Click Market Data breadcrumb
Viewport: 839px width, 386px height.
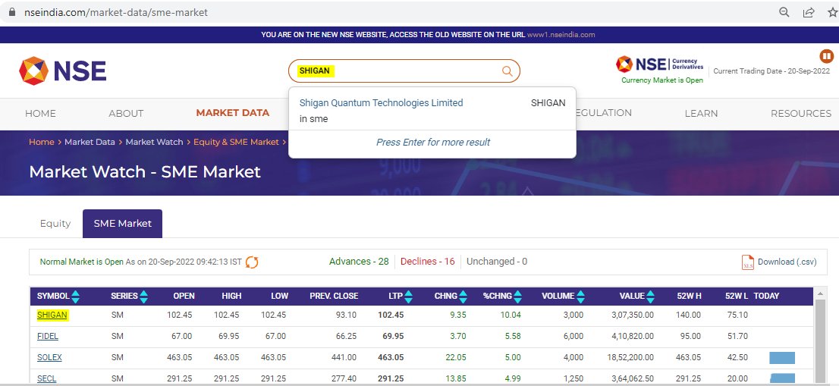coord(90,143)
